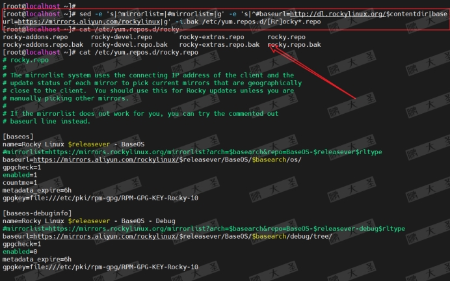The image size is (450, 281).
Task: Click the rocky-addons.repo filename
Action: [33, 37]
